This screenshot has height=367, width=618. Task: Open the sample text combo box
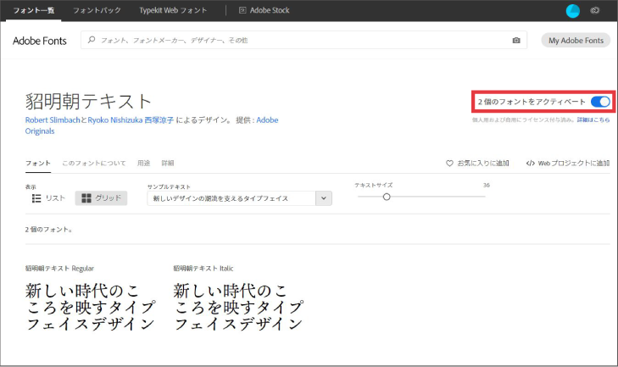(240, 198)
